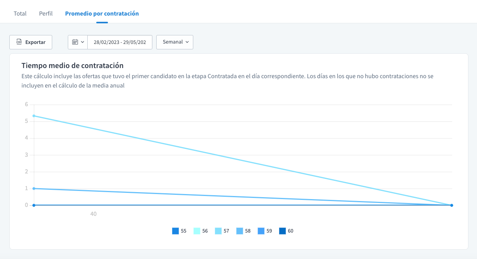Toggle series 58 legend swatch

click(240, 231)
